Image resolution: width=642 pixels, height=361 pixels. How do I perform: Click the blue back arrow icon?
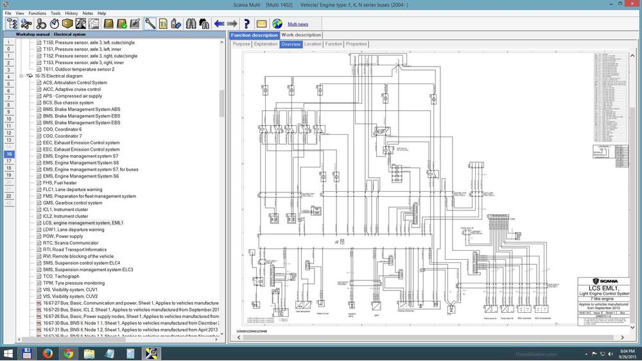click(219, 24)
